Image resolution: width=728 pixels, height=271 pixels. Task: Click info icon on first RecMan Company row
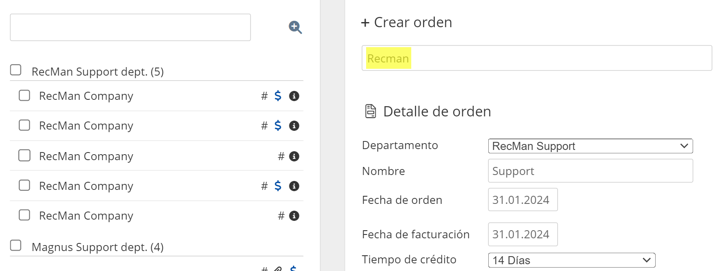[294, 96]
